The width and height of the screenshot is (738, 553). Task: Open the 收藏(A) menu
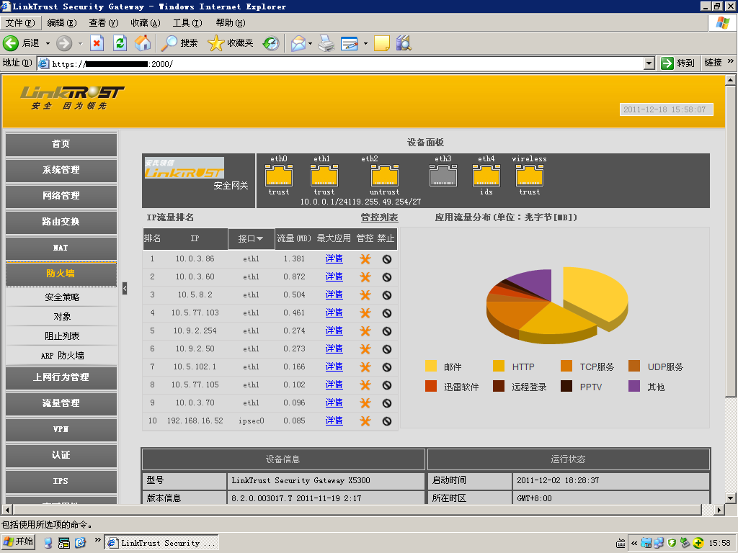click(x=146, y=22)
